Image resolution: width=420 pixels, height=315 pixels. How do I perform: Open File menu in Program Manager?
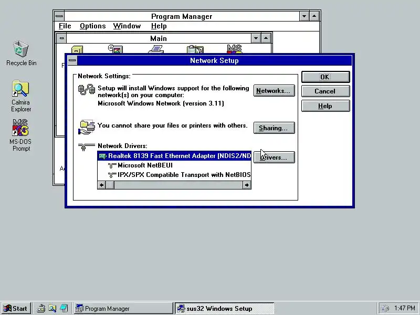[65, 26]
